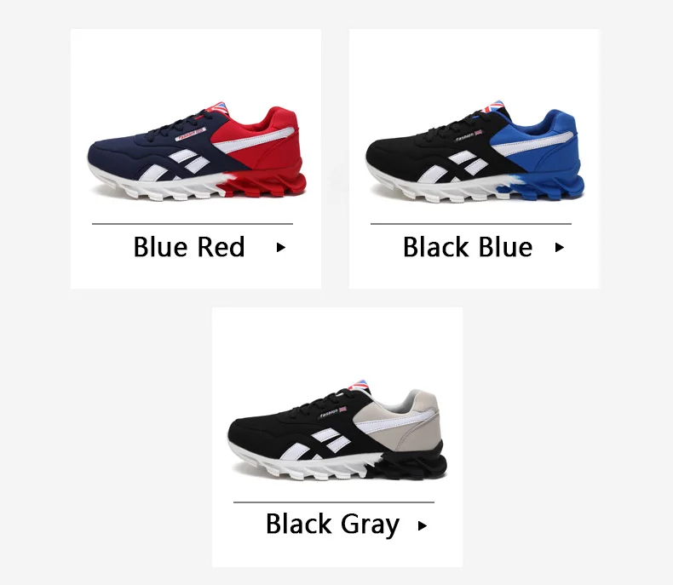Click the arrow next to Black Blue
This screenshot has width=673, height=585.
tap(559, 248)
